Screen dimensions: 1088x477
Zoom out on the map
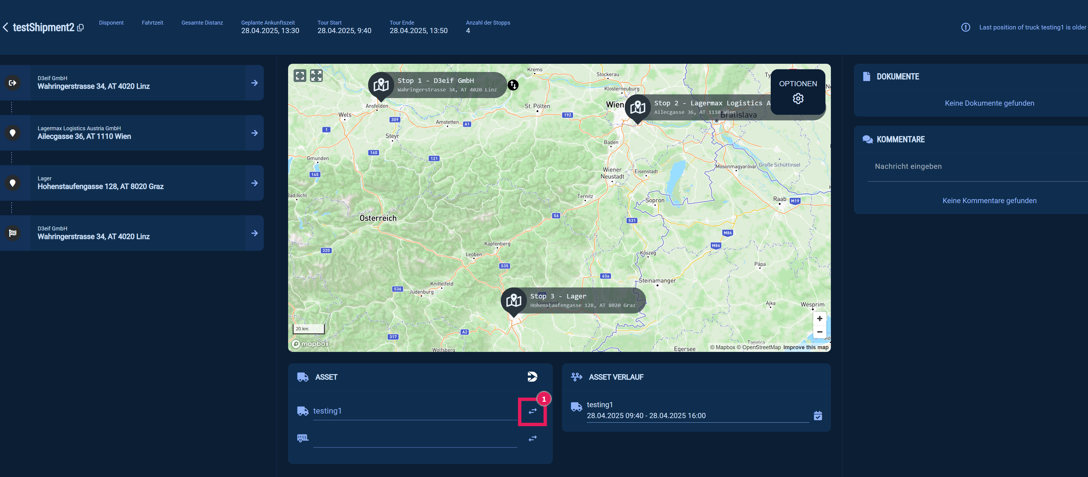(819, 332)
